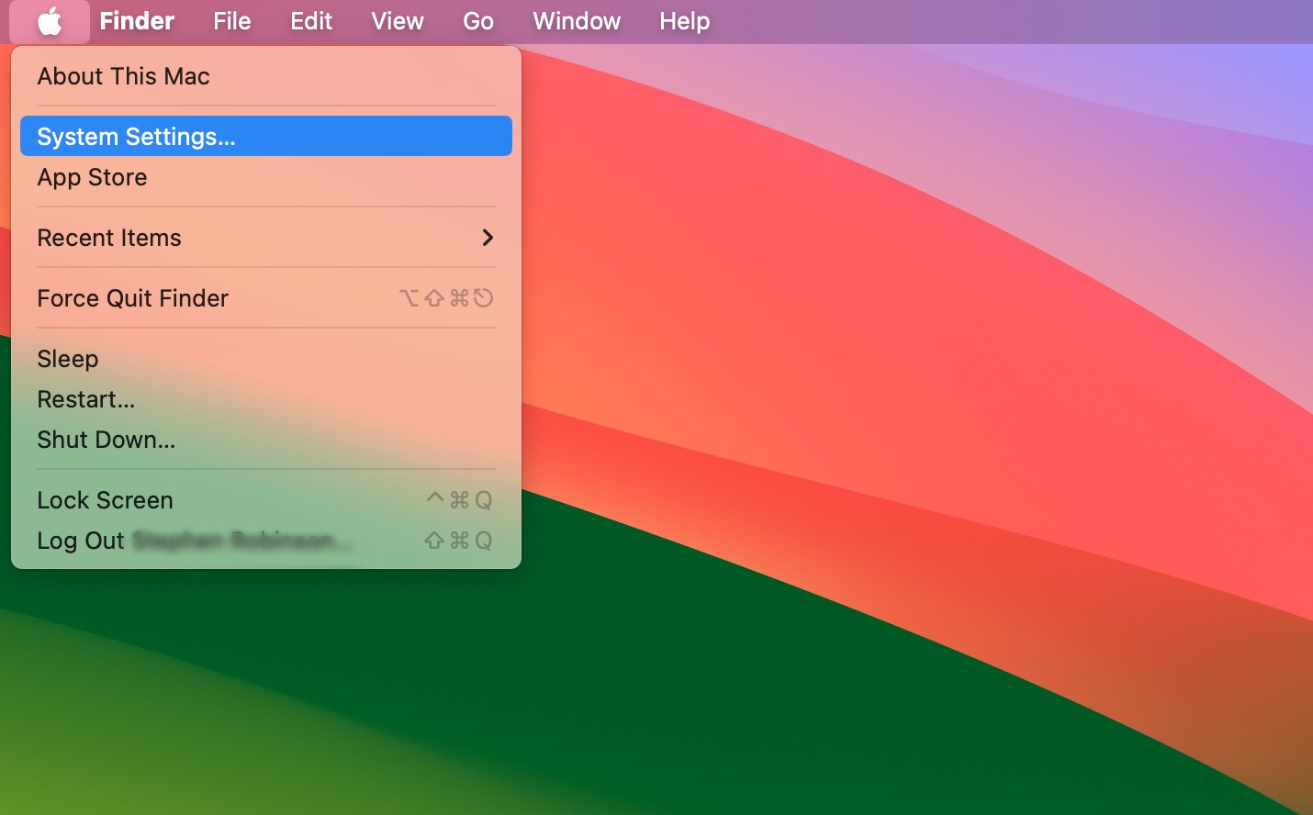
Task: Choose Force Quit Finder
Action: coord(266,298)
